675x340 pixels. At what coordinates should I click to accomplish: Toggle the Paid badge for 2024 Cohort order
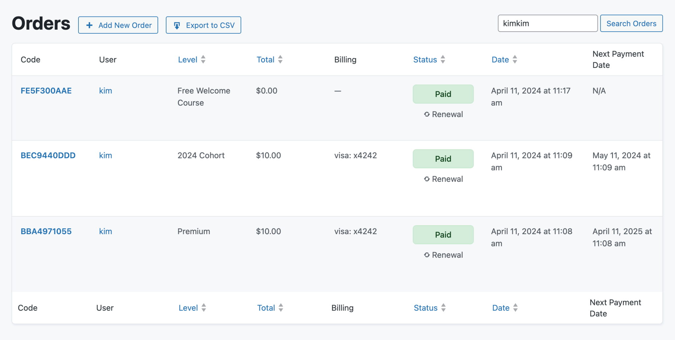pyautogui.click(x=443, y=159)
